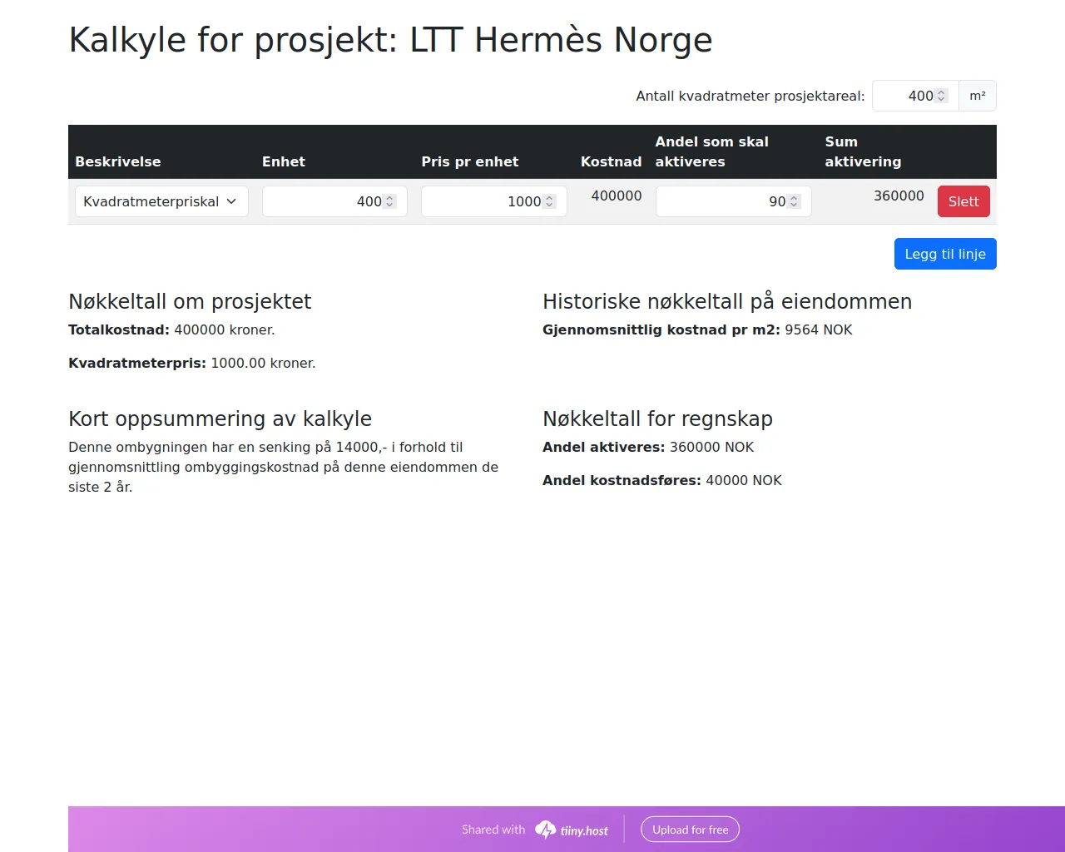The image size is (1065, 852).
Task: Click the Andel kostnadsføres 40000 NOK line
Action: [x=662, y=480]
